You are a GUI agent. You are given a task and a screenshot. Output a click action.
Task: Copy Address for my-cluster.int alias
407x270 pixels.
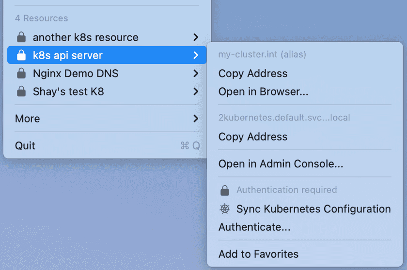pyautogui.click(x=253, y=74)
